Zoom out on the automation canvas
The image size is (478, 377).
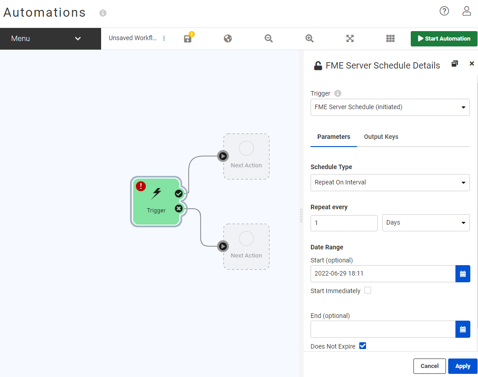[x=269, y=39]
